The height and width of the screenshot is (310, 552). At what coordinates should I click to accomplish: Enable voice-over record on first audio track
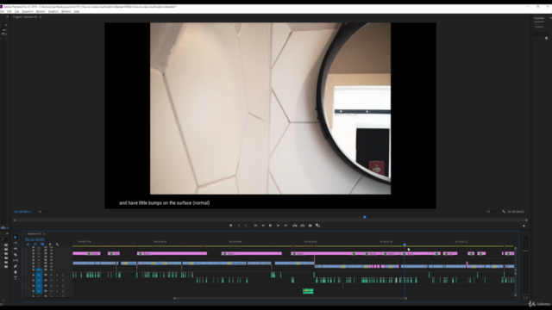(63, 275)
